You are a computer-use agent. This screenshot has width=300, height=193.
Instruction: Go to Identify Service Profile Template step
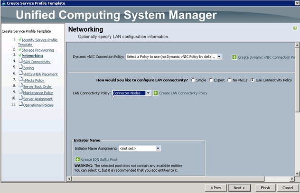(x=38, y=42)
